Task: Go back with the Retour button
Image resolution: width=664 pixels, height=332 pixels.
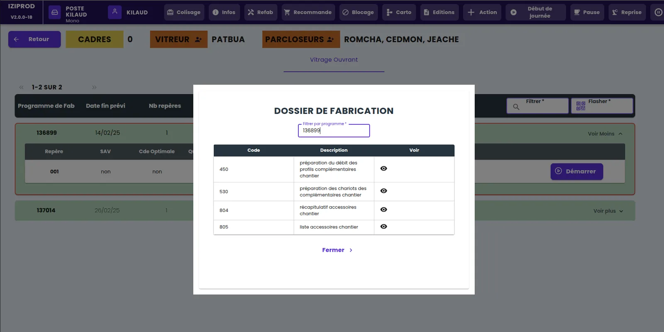Action: pos(34,39)
